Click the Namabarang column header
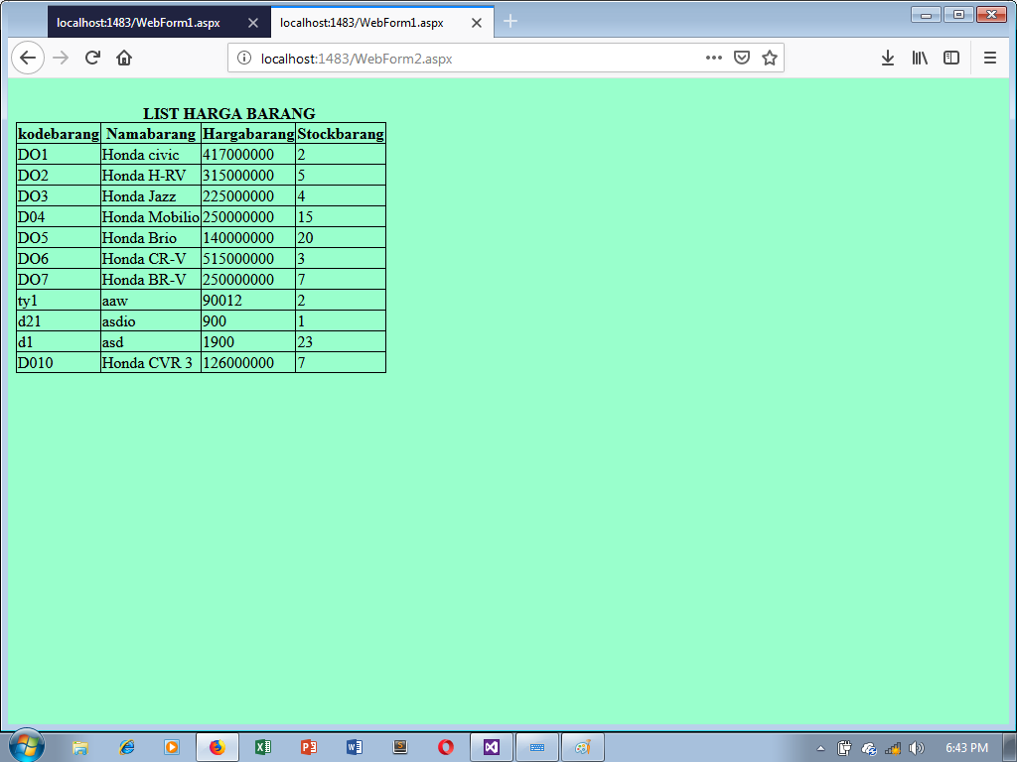The height and width of the screenshot is (762, 1017). (x=151, y=134)
